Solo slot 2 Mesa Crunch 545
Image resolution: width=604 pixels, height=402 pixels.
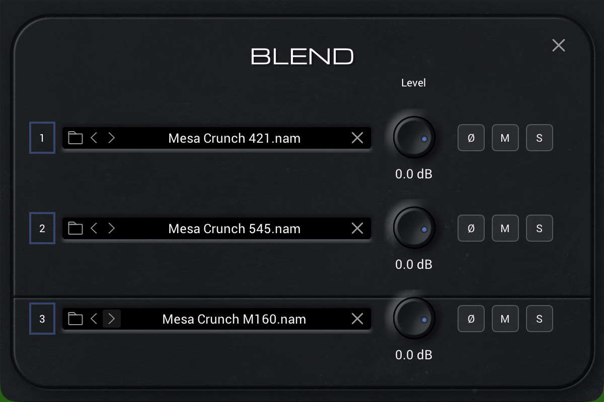tap(540, 228)
